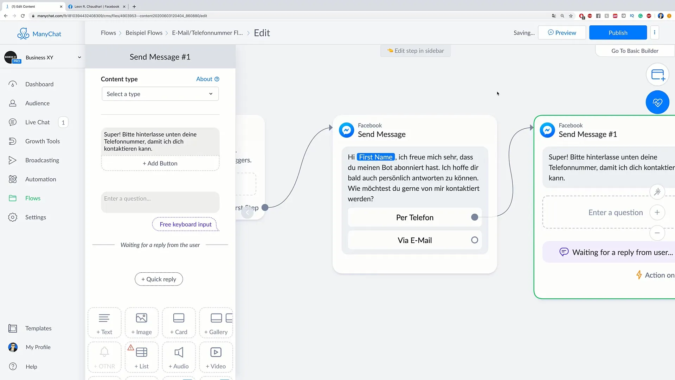This screenshot has height=380, width=675.
Task: Toggle the Per Telefon radio button
Action: 475,217
